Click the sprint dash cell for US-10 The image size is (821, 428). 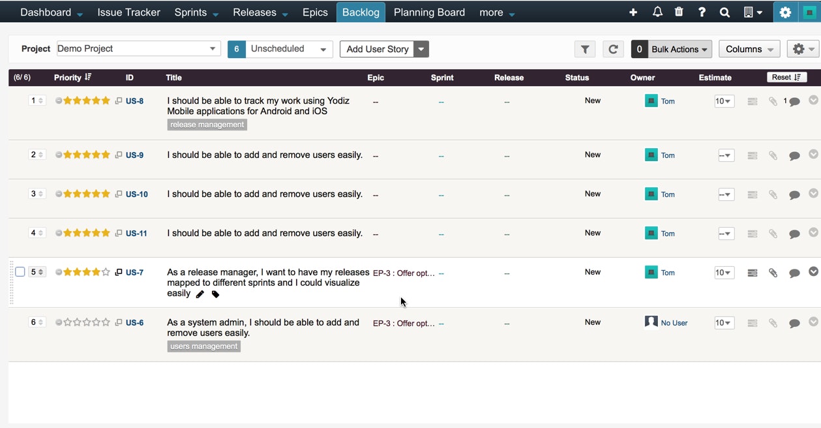click(x=441, y=194)
